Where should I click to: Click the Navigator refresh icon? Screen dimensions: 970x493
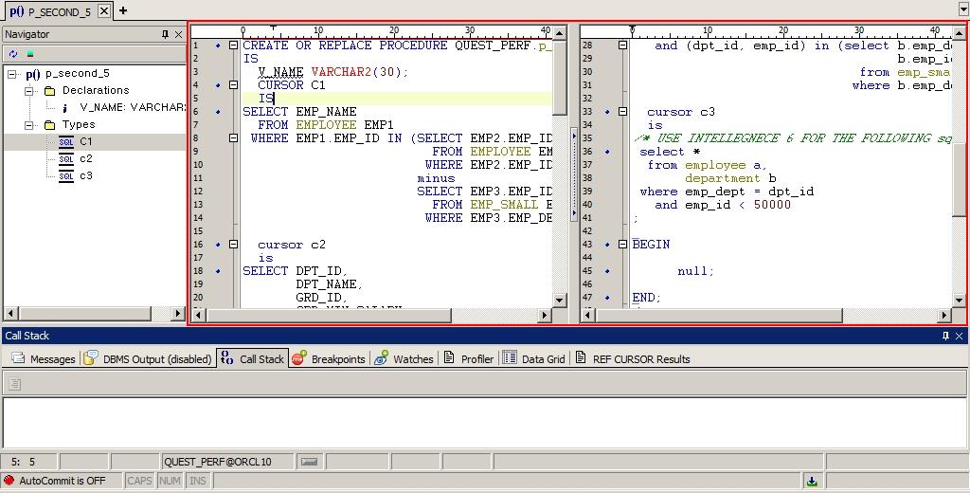click(x=13, y=54)
